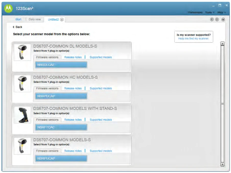Minimize the 123Scan window
This screenshot has width=231, height=173.
[x=213, y=6]
